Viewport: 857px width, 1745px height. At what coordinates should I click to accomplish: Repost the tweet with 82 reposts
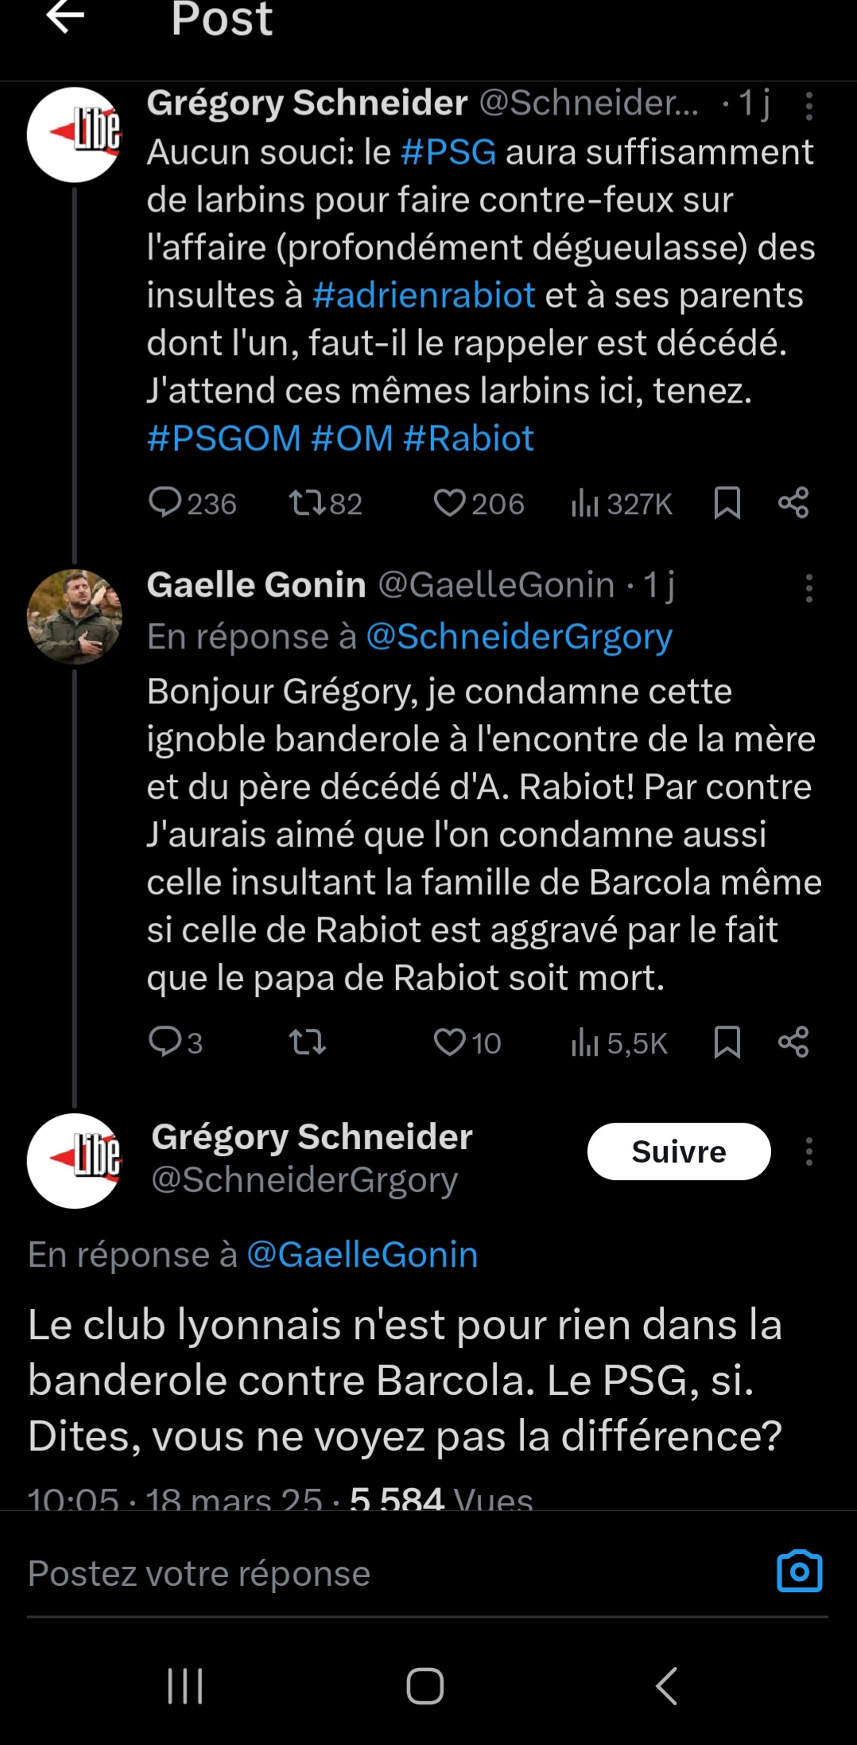[307, 503]
